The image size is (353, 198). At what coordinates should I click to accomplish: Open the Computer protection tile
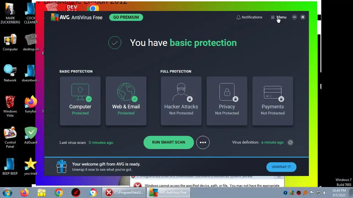80,101
